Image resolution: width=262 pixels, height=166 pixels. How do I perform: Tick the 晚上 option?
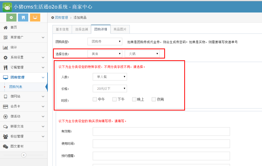coord(134,99)
